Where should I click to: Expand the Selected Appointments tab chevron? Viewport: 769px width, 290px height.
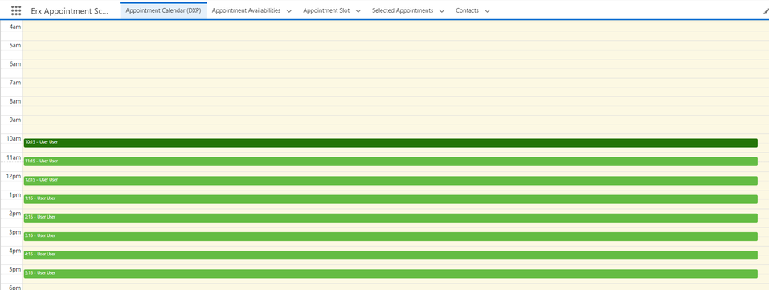tap(441, 10)
